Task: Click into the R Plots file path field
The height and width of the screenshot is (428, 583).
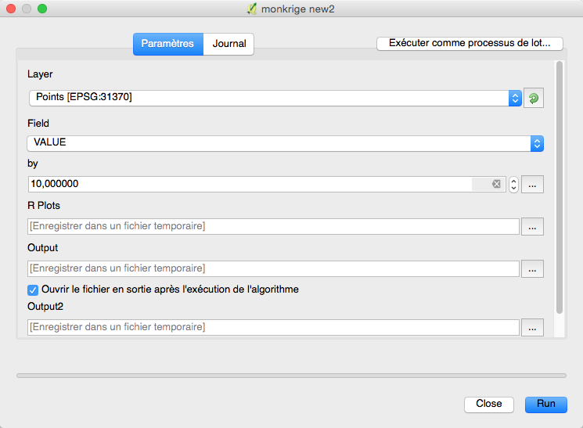Action: coord(274,226)
